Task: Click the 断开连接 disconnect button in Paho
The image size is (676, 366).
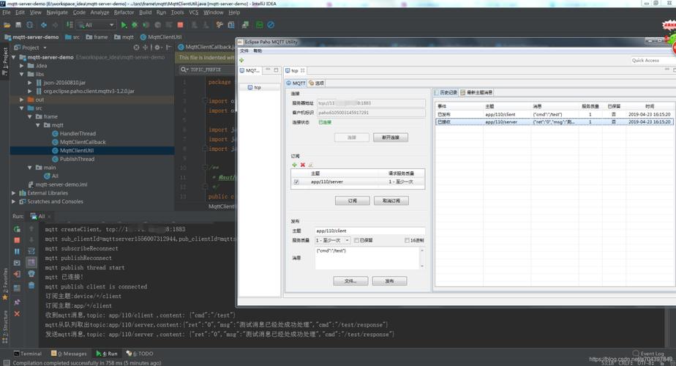Action: pyautogui.click(x=391, y=138)
